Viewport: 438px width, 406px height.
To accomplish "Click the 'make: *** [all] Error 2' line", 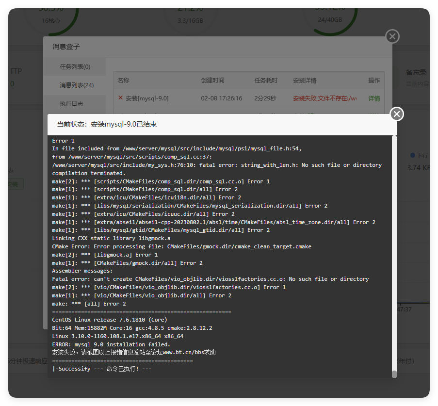I will 89,304.
